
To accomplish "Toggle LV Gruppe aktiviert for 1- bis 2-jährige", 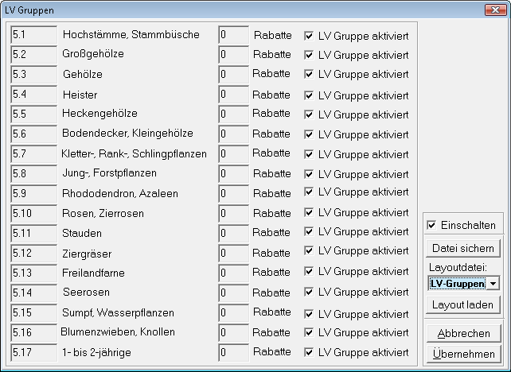I will [310, 352].
